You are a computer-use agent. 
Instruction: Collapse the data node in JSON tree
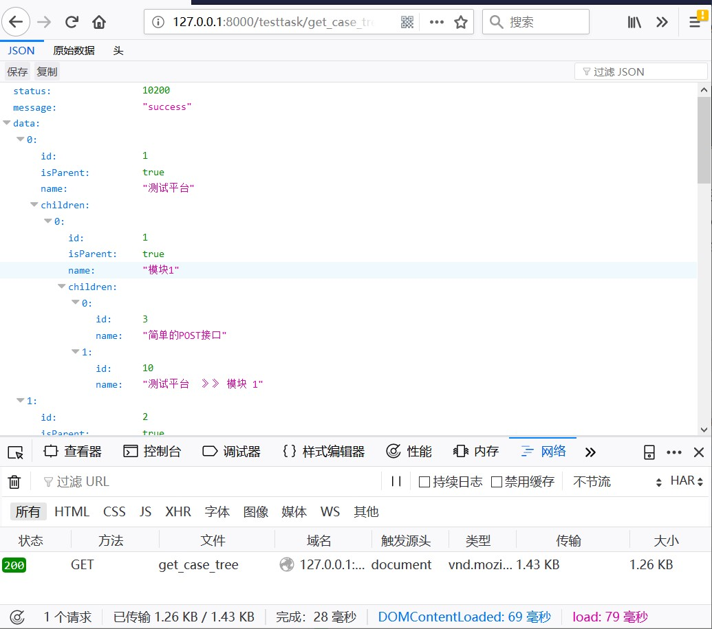(7, 123)
